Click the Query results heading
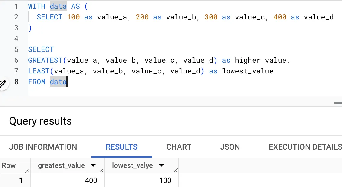 click(x=40, y=121)
